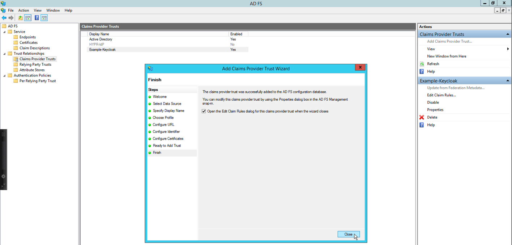Select Active Directory row in list
This screenshot has height=245, width=512.
pyautogui.click(x=167, y=39)
